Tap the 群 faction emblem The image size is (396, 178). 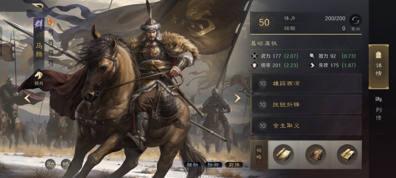coord(39,25)
